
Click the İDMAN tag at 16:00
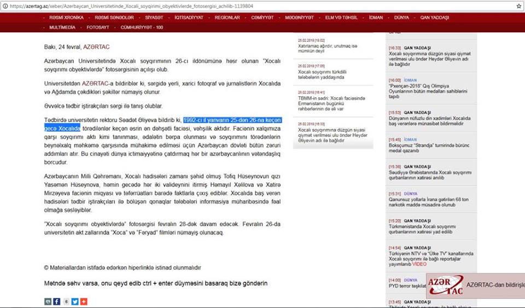pos(410,80)
